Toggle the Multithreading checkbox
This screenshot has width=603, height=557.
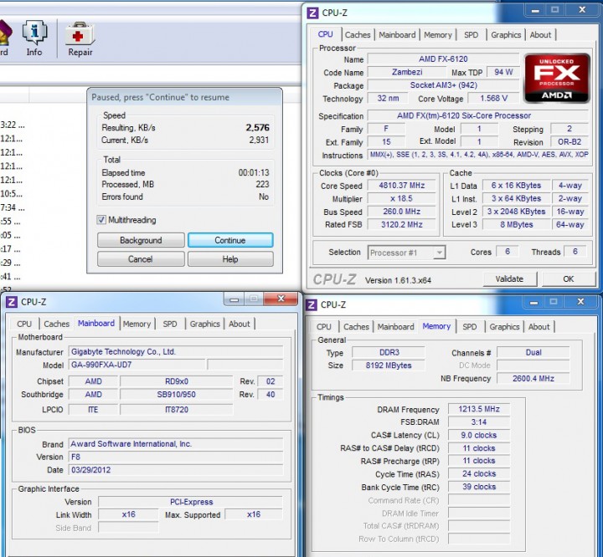coord(101,220)
